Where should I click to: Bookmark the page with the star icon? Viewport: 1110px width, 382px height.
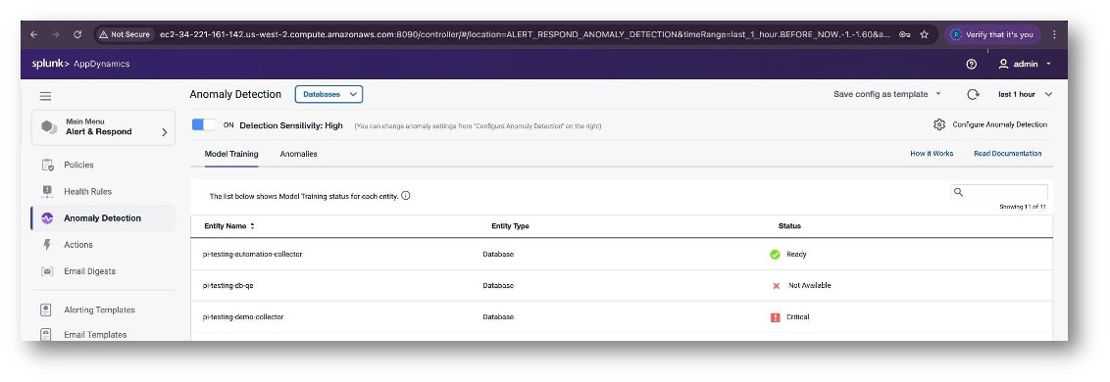[x=924, y=34]
